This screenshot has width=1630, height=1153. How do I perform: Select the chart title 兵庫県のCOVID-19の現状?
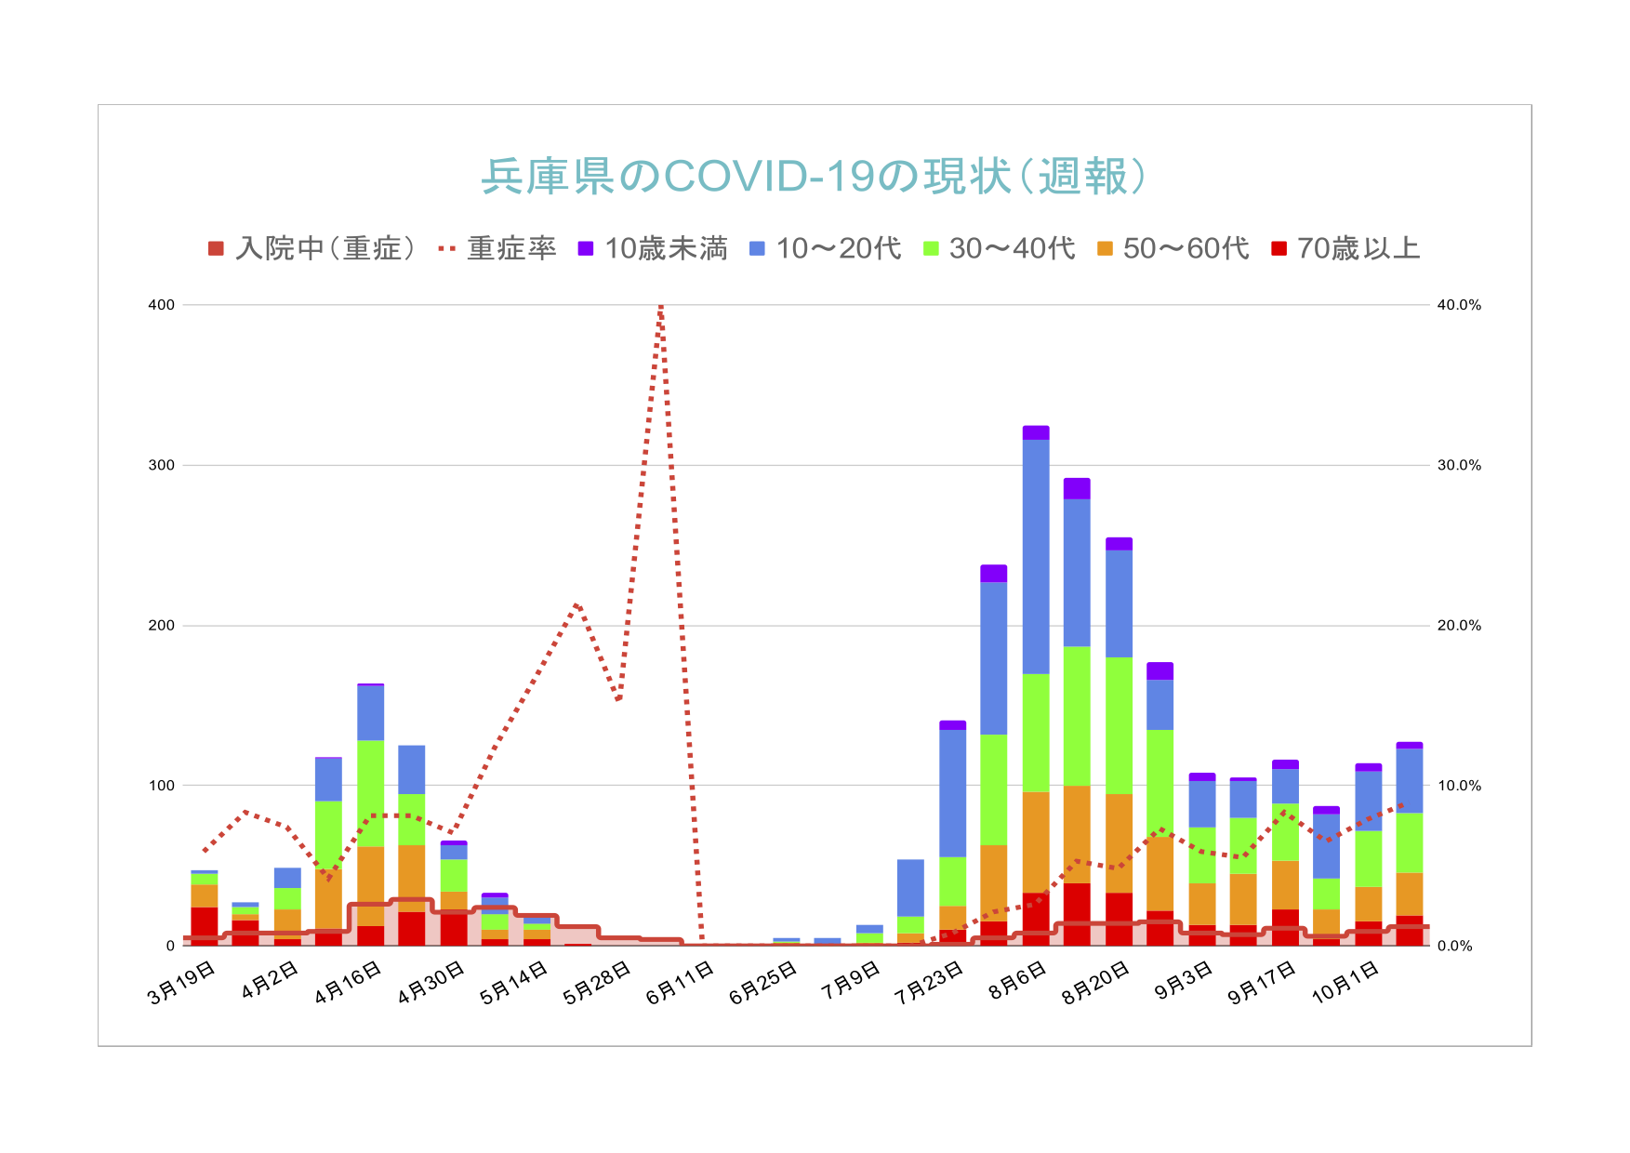point(814,176)
